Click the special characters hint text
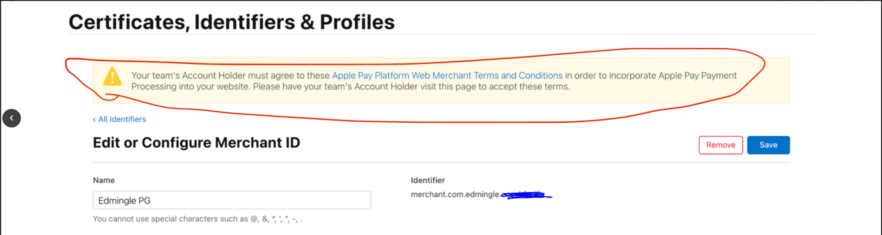This screenshot has width=882, height=235. [197, 219]
